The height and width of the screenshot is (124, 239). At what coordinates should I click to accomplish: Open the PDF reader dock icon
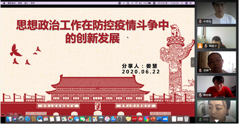135,119
